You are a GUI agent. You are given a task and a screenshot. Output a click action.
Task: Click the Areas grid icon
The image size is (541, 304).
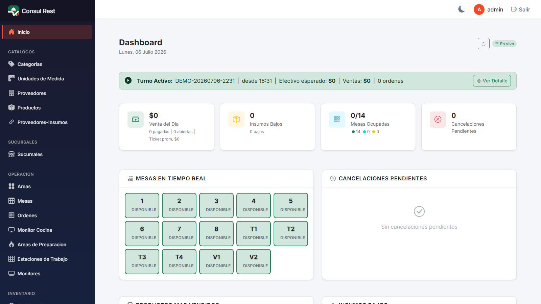tap(11, 186)
